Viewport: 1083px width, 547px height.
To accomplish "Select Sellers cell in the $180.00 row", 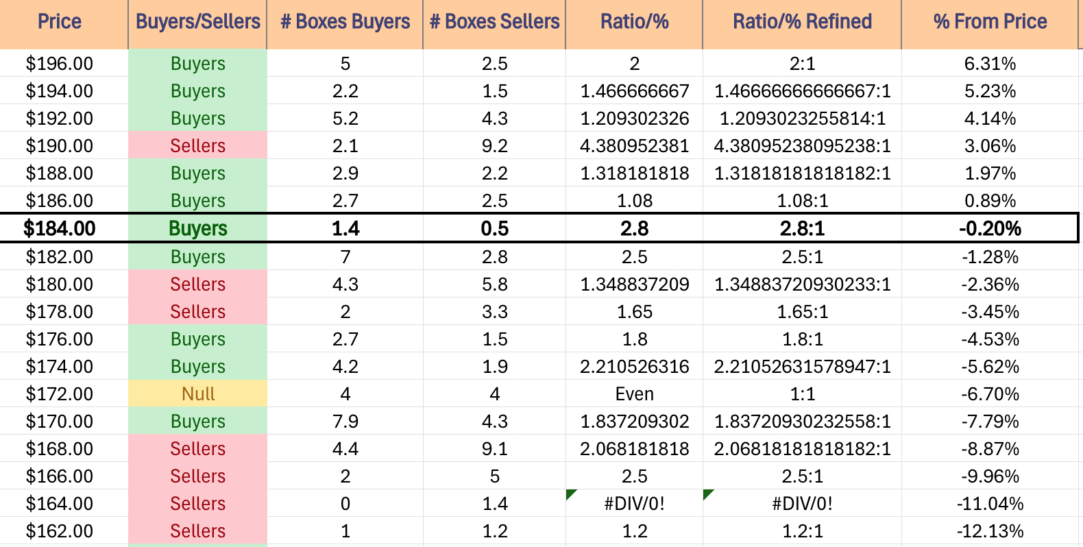I will pyautogui.click(x=197, y=284).
